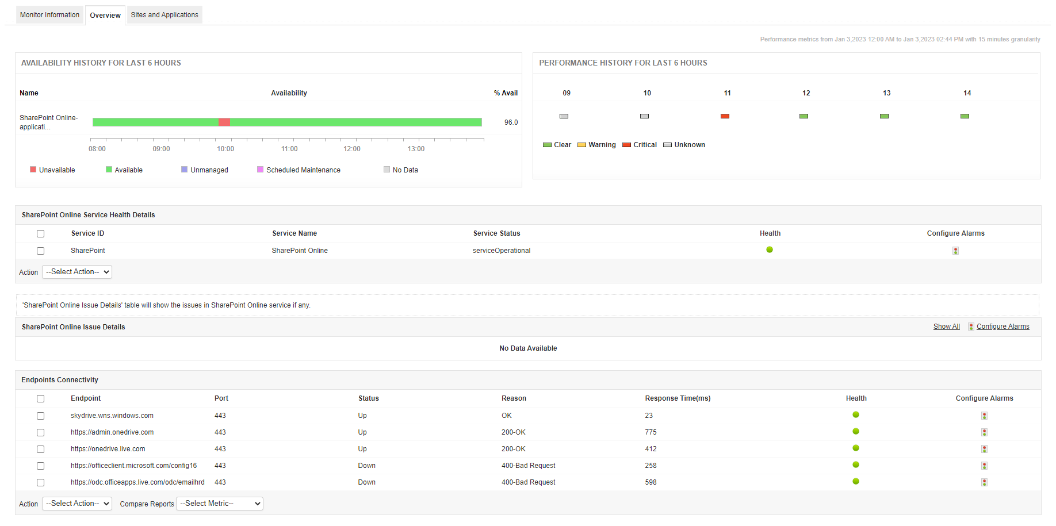Click the Show All link in Issue Details

pyautogui.click(x=946, y=326)
